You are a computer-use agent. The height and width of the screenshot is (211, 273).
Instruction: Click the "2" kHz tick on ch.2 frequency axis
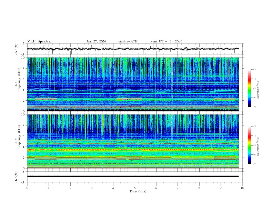tap(24, 158)
